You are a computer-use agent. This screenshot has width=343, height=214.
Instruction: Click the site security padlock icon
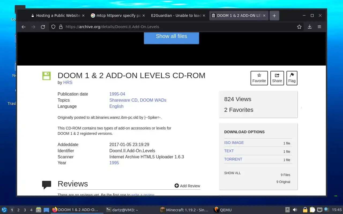tap(61, 27)
